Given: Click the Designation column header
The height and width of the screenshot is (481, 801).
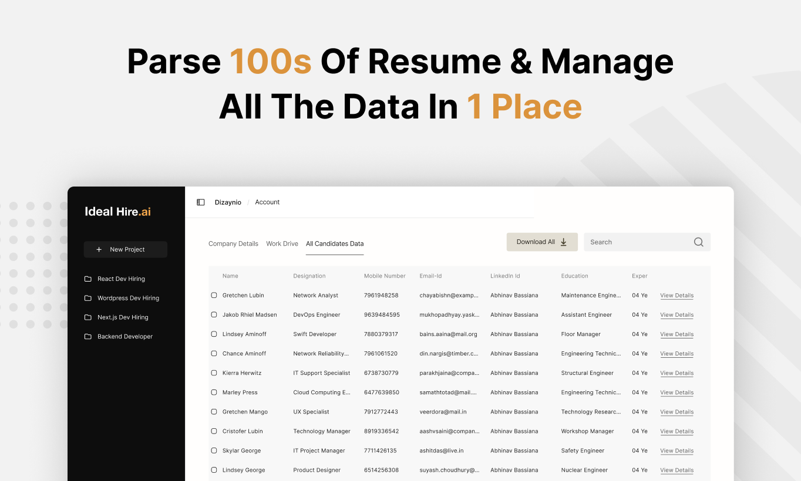Looking at the screenshot, I should tap(309, 276).
